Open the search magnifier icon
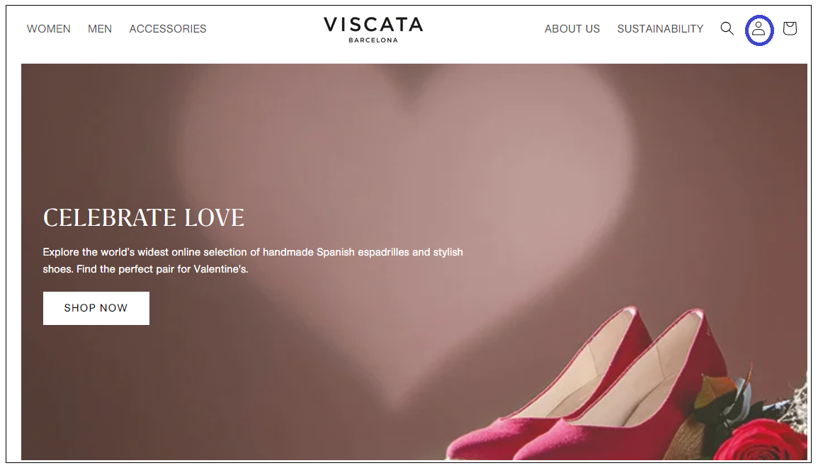The image size is (818, 468). click(x=727, y=28)
